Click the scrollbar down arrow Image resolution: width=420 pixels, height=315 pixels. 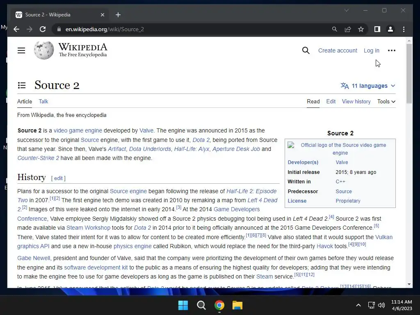coord(409,284)
